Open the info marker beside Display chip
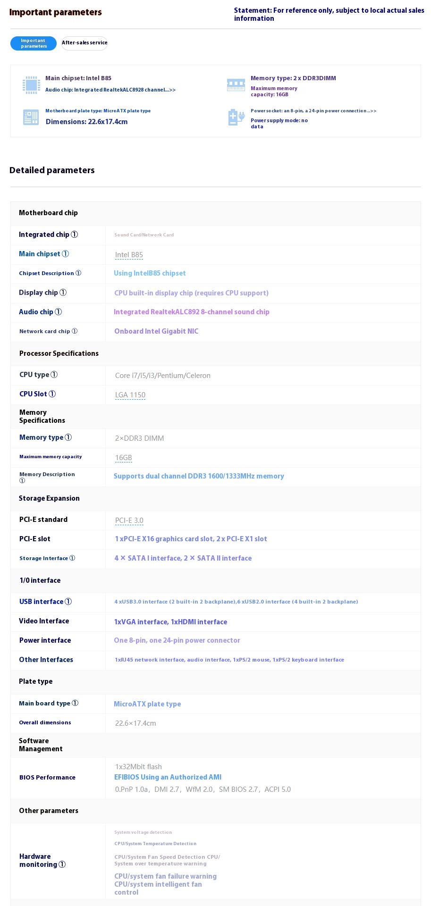This screenshot has height=906, width=431. pyautogui.click(x=63, y=293)
